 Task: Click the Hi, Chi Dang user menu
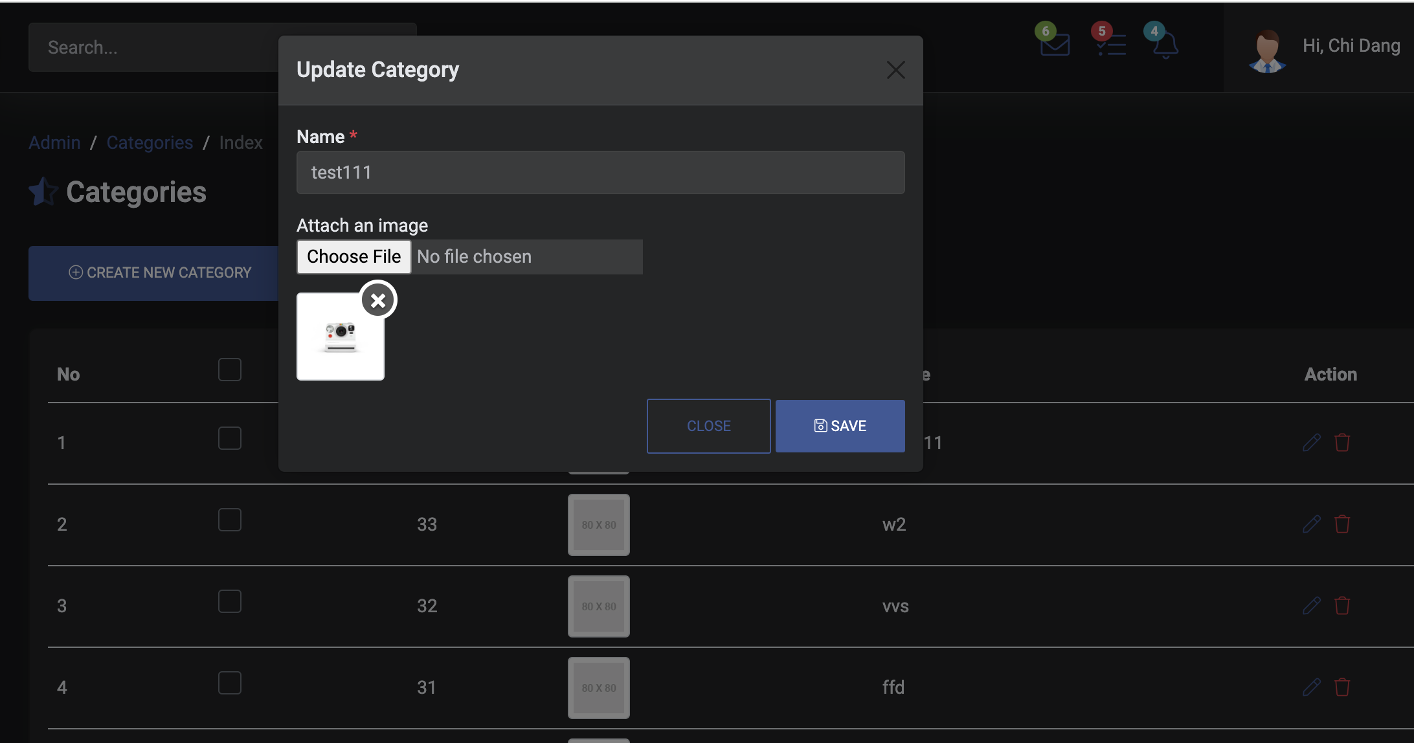tap(1351, 46)
